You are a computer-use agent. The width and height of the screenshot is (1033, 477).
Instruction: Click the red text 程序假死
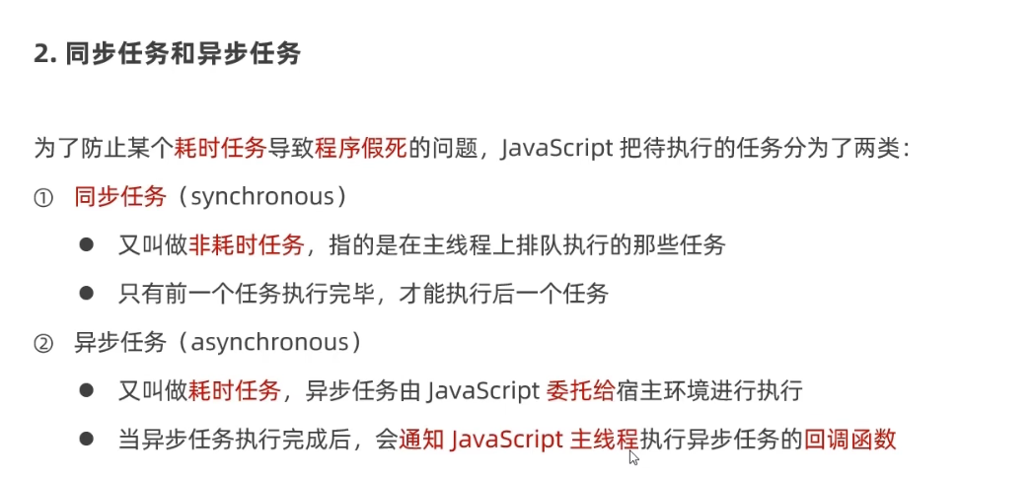[361, 149]
